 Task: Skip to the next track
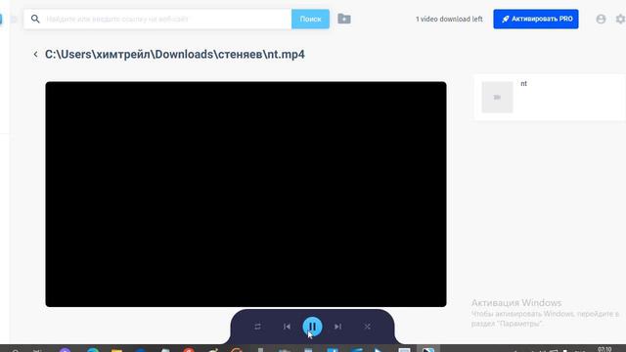tap(337, 327)
